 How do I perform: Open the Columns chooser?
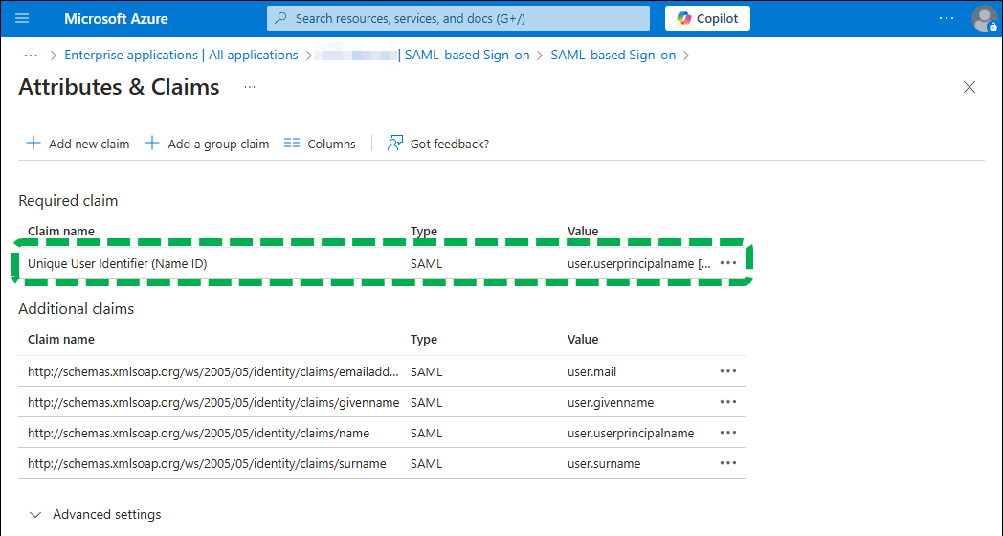coord(320,144)
